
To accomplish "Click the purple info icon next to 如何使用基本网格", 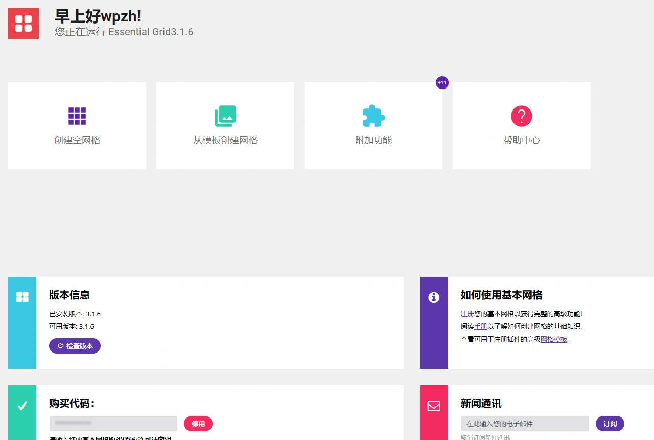I will tap(434, 297).
